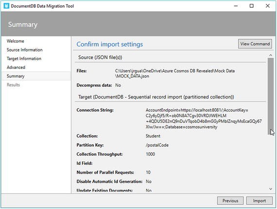Image resolution: width=277 pixels, height=209 pixels.
Task: Open the Advanced step
Action: pos(16,67)
